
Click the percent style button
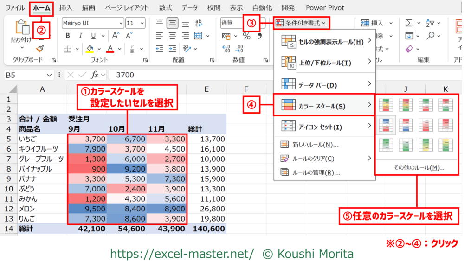[247, 36]
